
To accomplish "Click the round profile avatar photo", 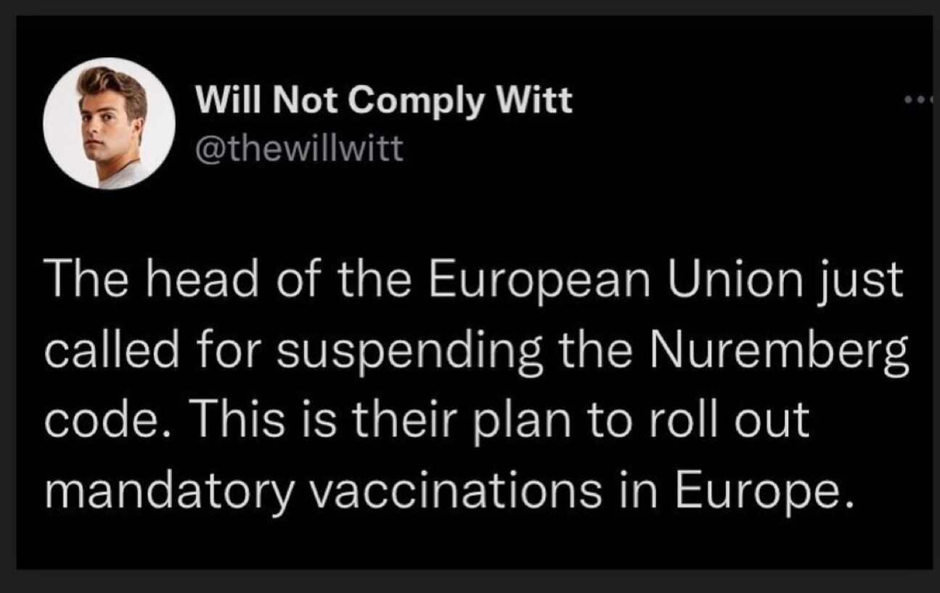I will (x=109, y=123).
